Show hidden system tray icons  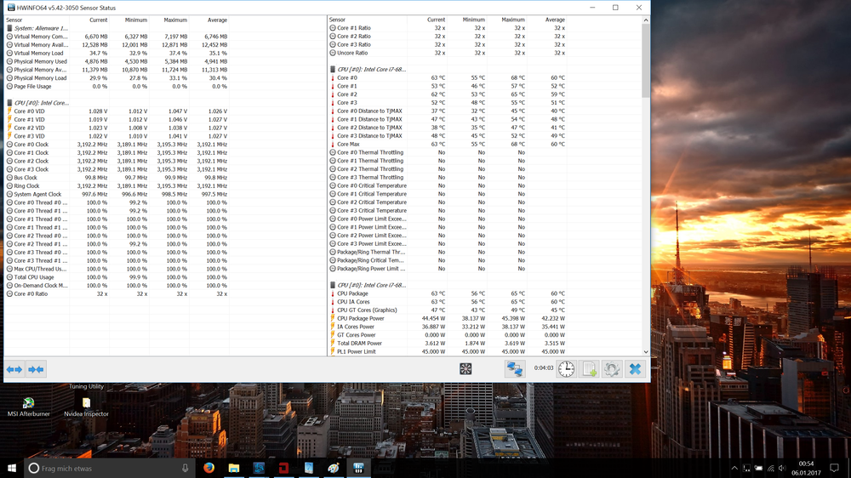[734, 468]
